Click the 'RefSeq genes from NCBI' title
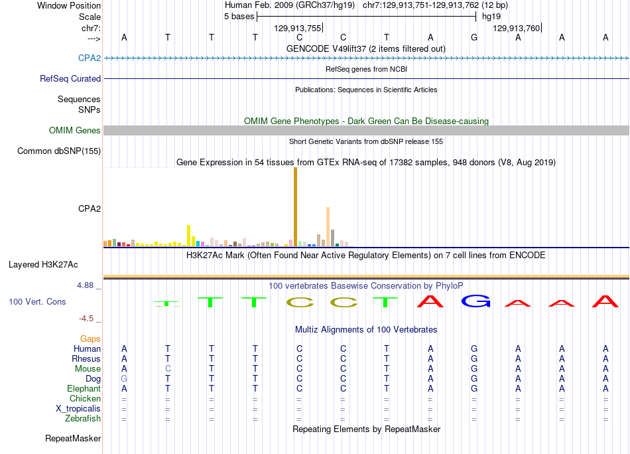Screen dimensions: 630x454 [x=366, y=69]
